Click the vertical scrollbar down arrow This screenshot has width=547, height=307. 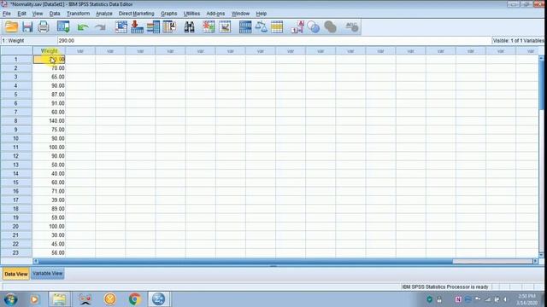coord(541,255)
